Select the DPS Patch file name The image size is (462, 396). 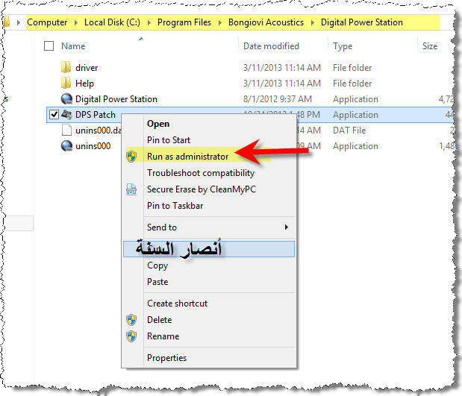coord(96,115)
